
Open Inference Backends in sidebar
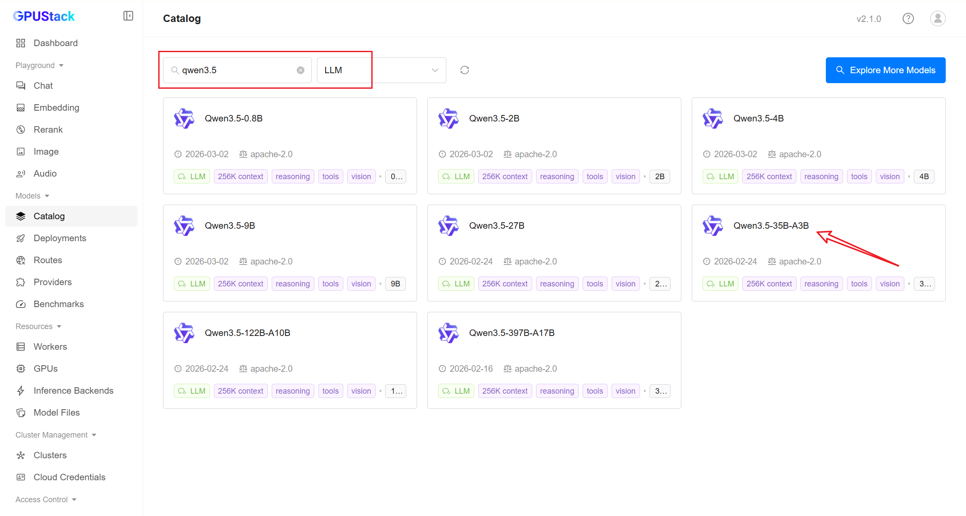(73, 391)
